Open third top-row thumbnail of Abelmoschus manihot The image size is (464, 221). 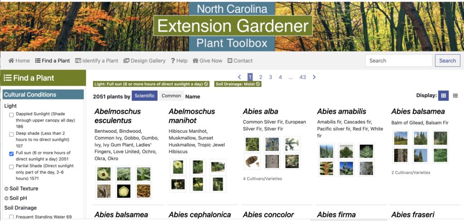218,167
